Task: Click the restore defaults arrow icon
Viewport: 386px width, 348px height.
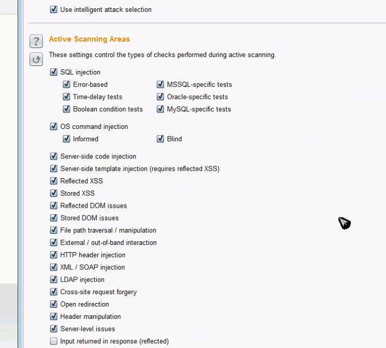Action: [x=36, y=59]
